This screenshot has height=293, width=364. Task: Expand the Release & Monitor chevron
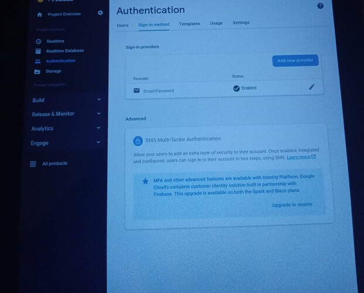pyautogui.click(x=98, y=114)
